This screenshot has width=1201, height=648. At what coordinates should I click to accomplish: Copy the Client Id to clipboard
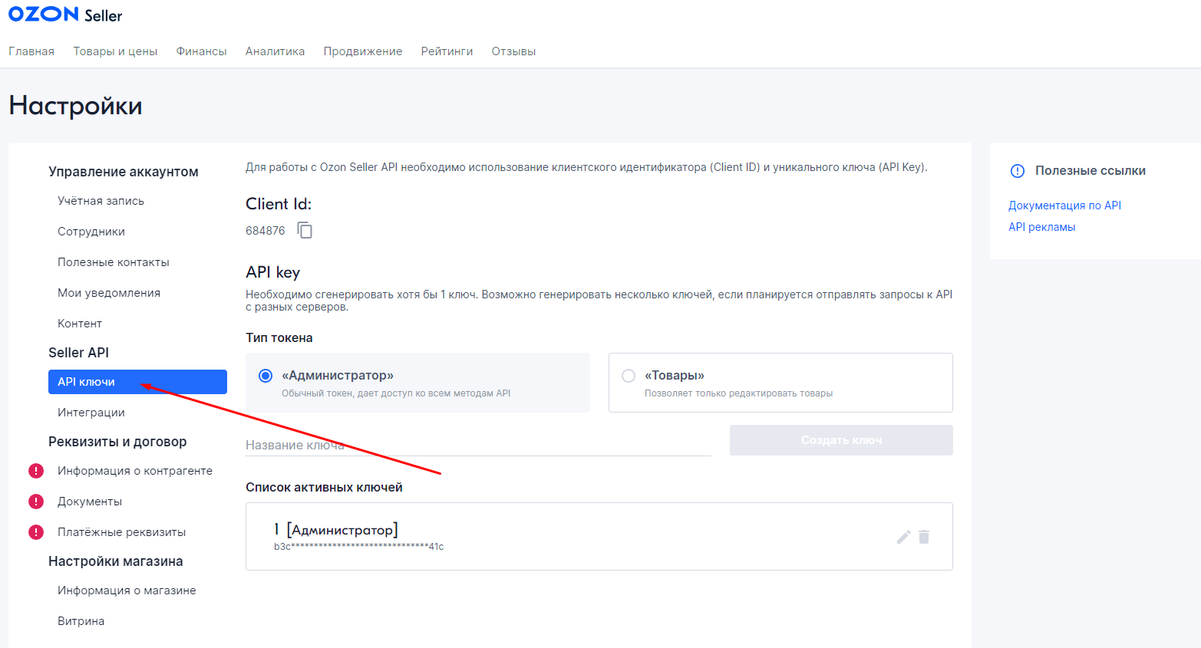point(305,231)
